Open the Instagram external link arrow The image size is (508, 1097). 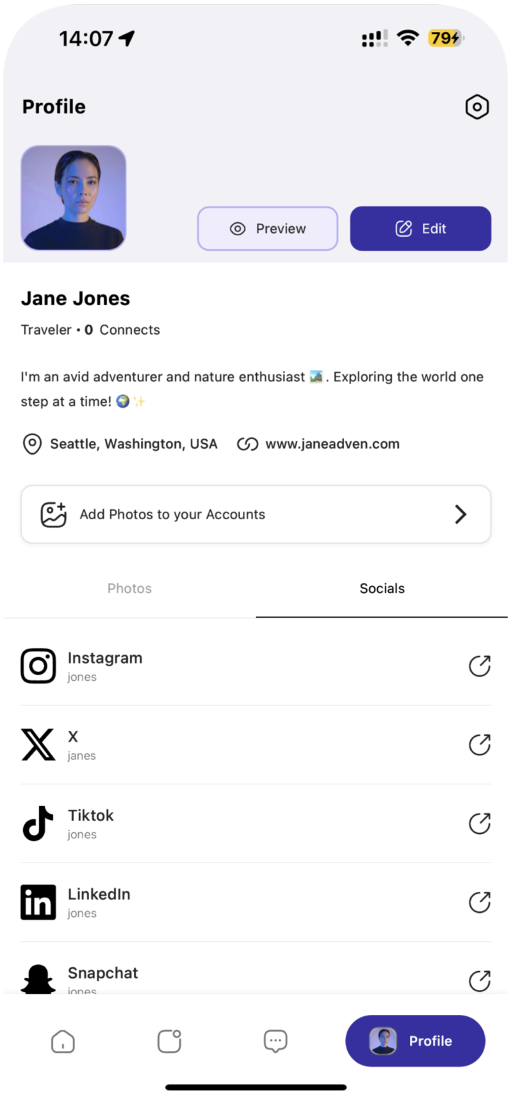[x=479, y=666]
